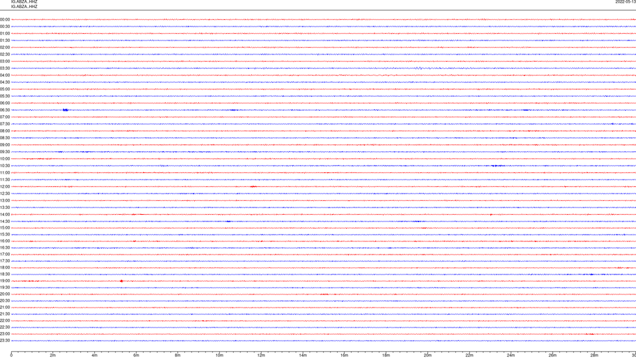
Task: Select the 09:00 time label
Action: 5,145
